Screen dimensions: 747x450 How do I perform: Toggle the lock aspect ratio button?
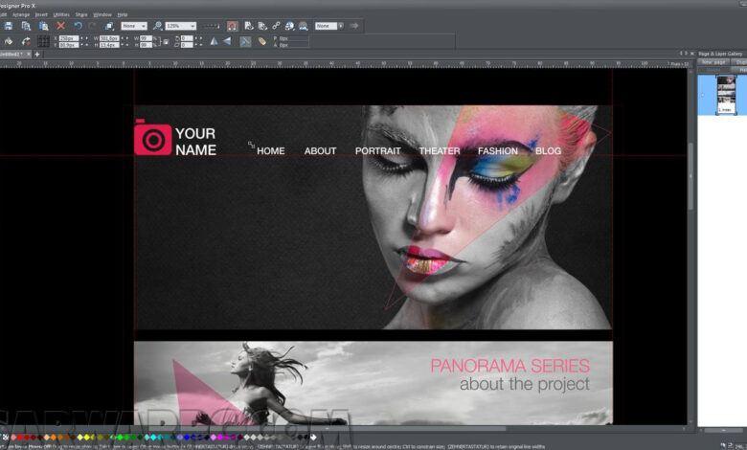[x=166, y=41]
